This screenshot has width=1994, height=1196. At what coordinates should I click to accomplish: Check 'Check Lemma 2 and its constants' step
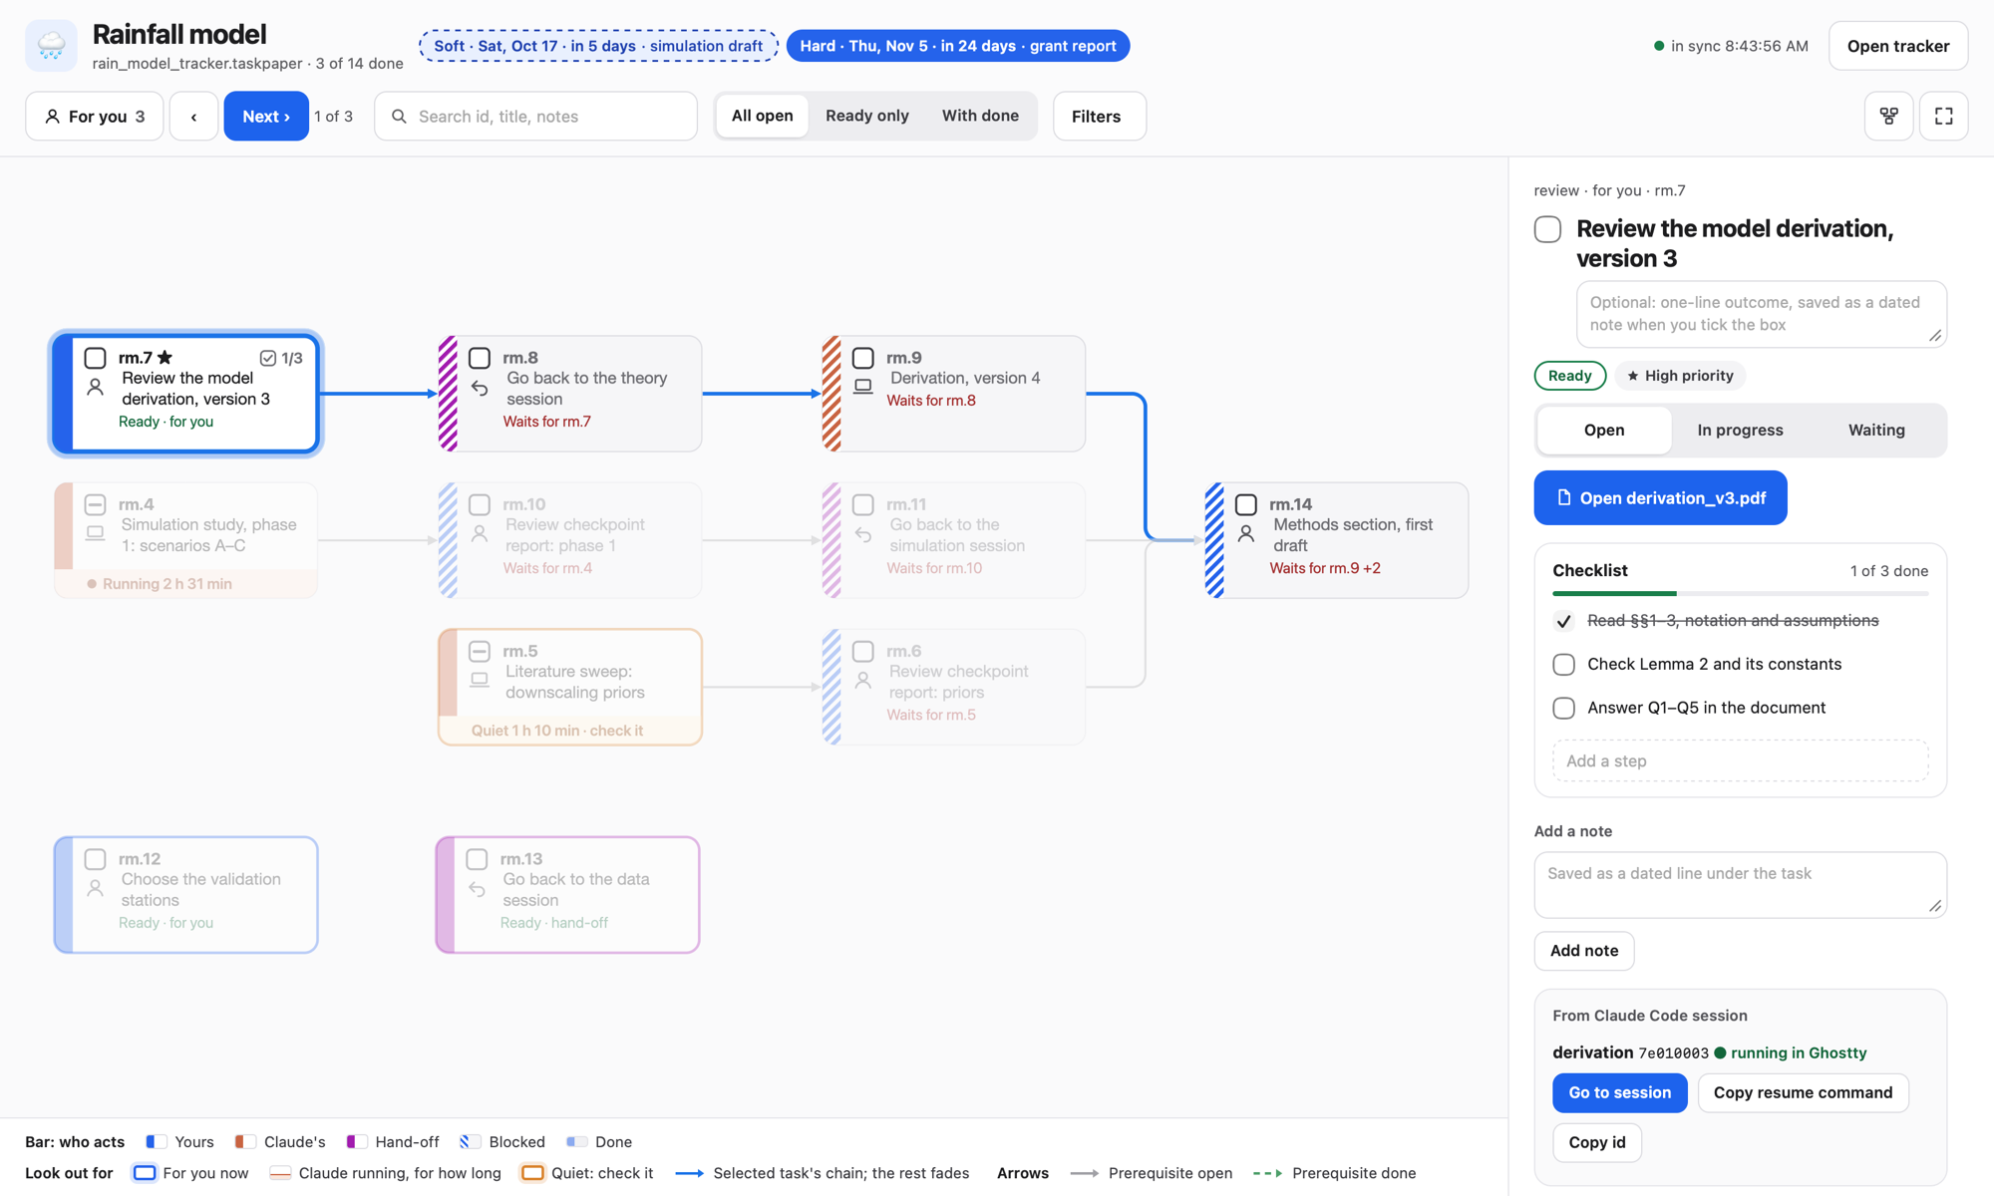pyautogui.click(x=1563, y=664)
